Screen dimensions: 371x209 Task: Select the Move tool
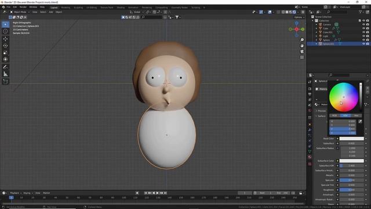(x=5, y=39)
